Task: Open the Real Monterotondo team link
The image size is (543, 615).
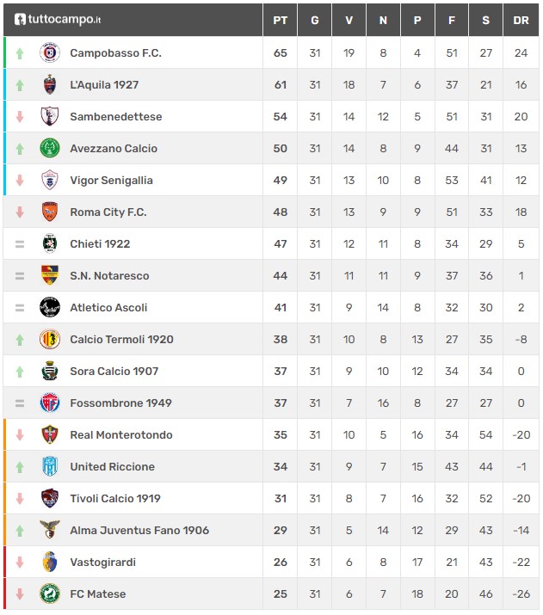Action: pos(121,434)
